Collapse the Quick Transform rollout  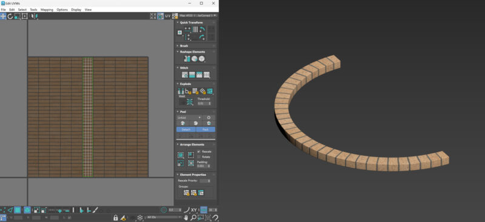tap(191, 22)
